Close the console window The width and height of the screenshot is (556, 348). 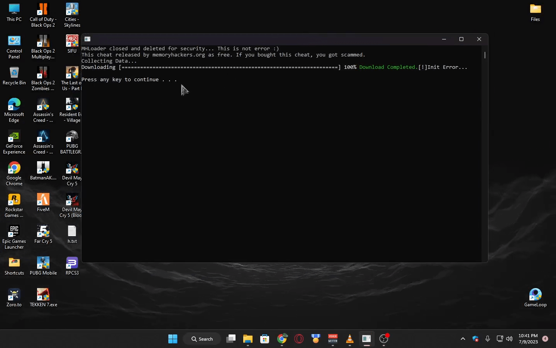(479, 39)
